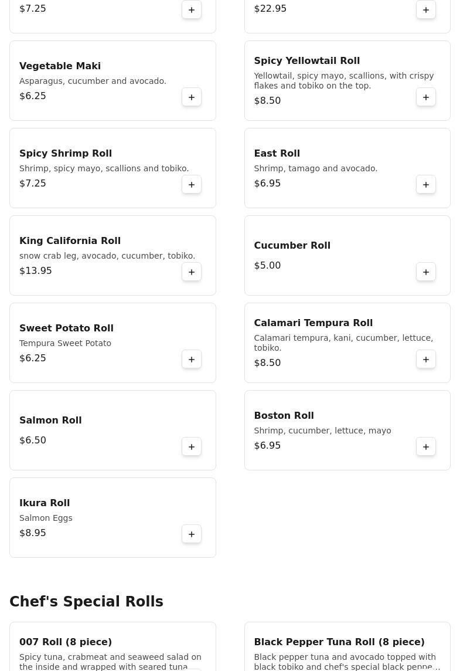
Task: Add the $22.95 item to cart
Action: click(x=426, y=9)
